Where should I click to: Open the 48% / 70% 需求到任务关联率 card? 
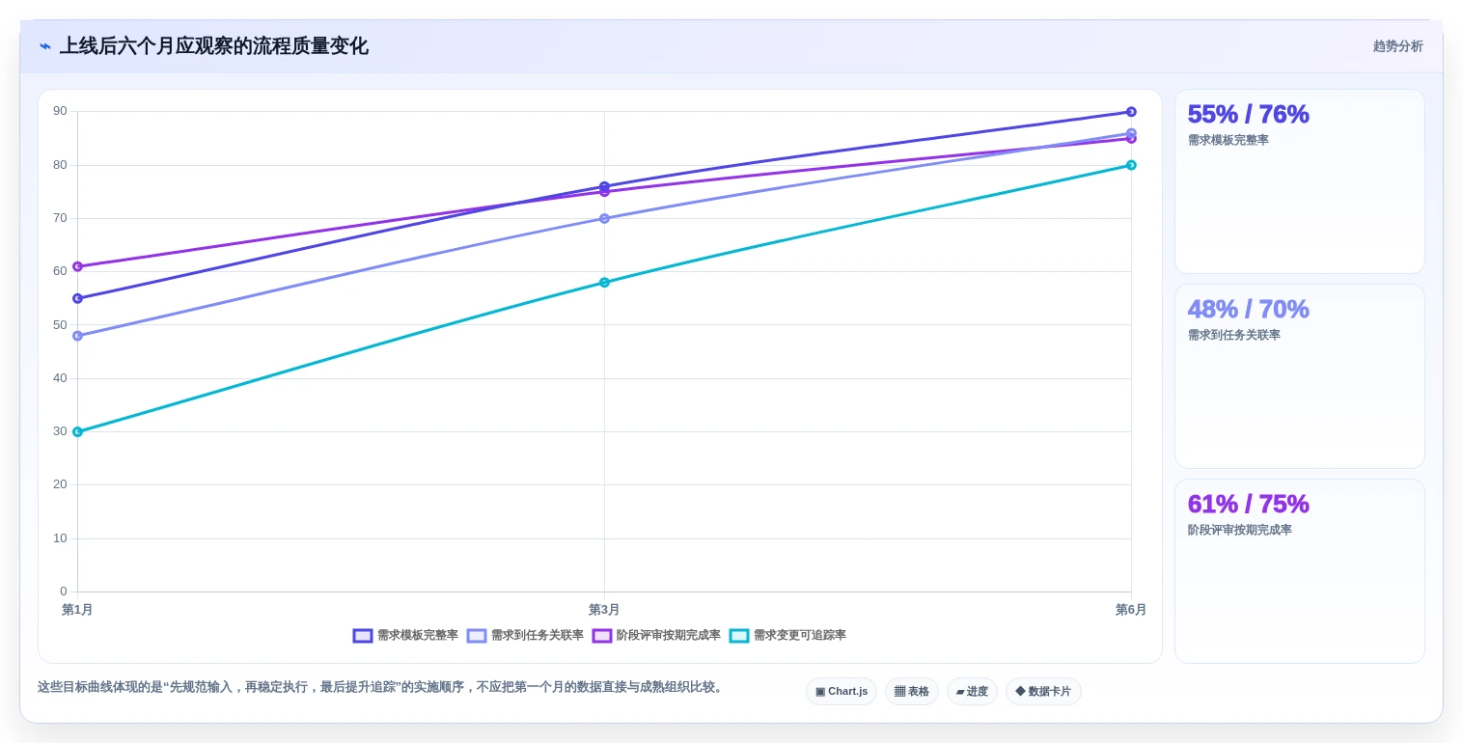click(1299, 376)
